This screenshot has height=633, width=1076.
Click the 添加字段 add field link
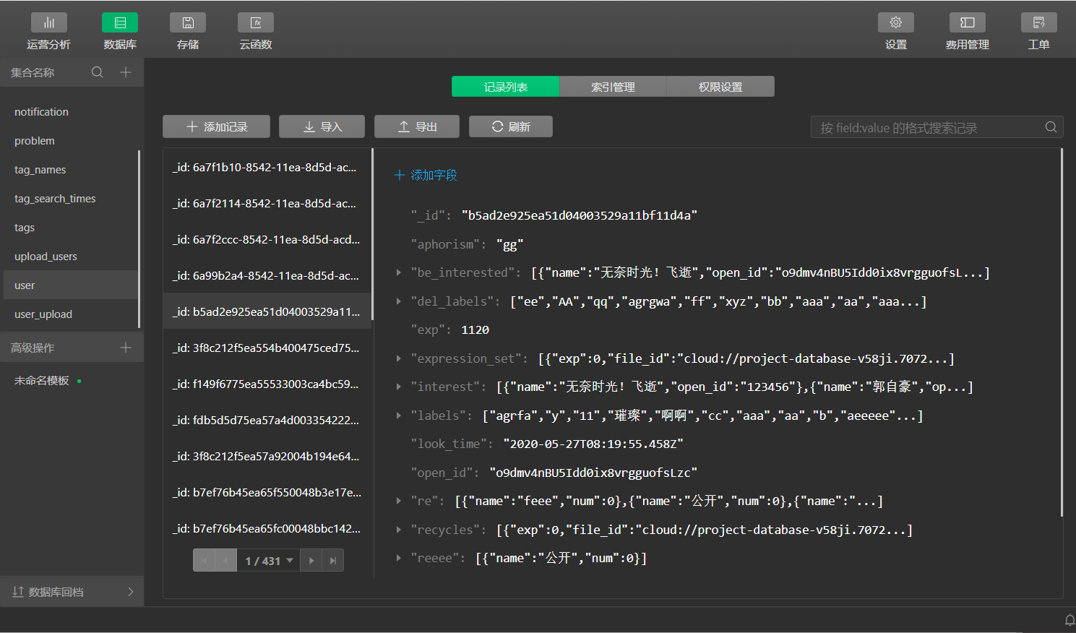click(426, 175)
